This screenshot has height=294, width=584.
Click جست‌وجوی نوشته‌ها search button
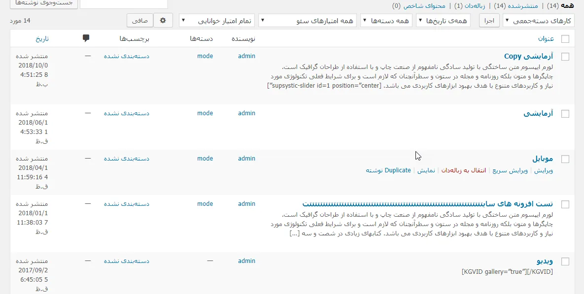(x=43, y=3)
